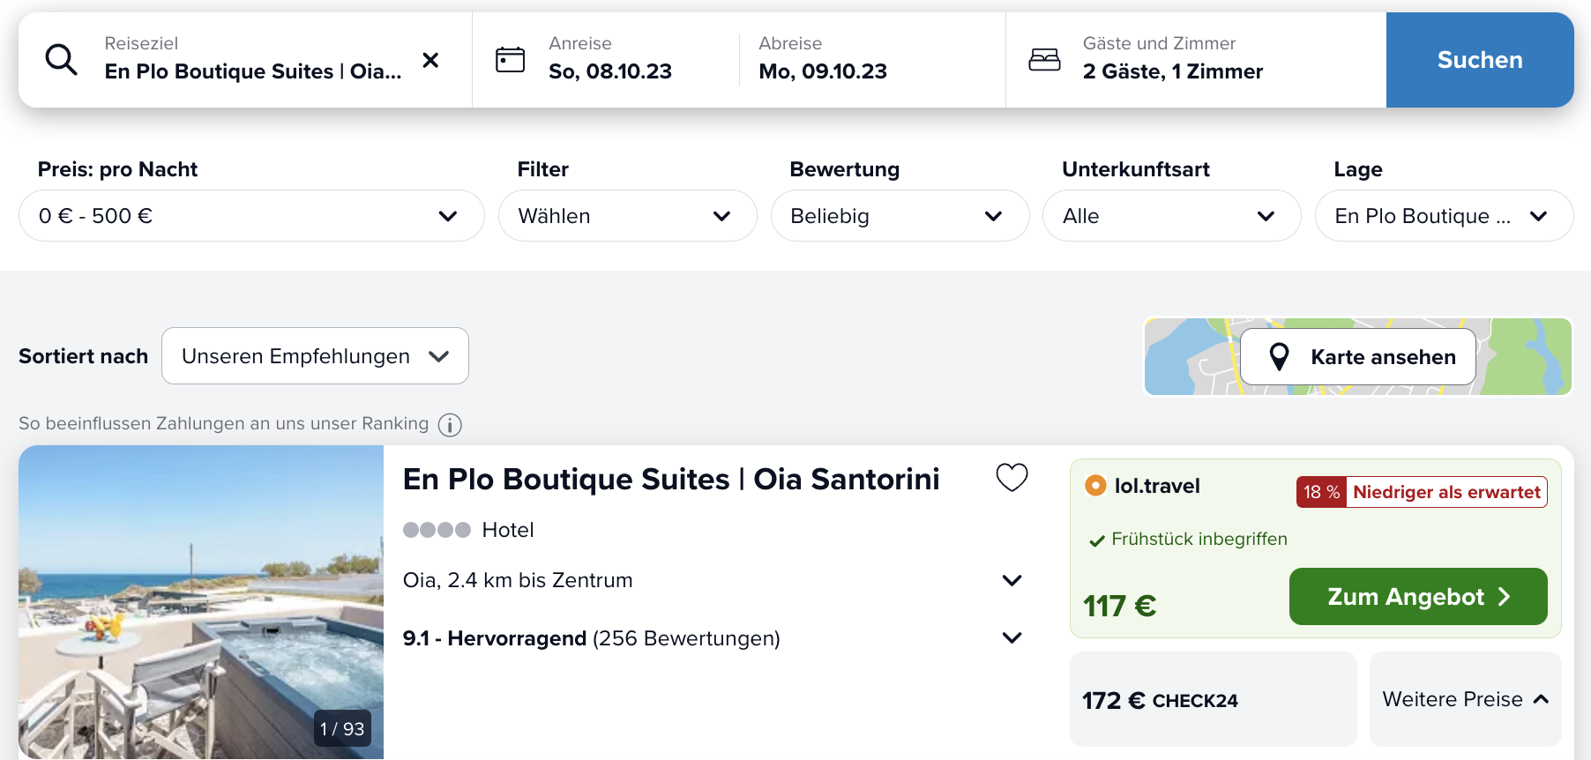Viewport: 1591px width, 760px height.
Task: Open the hotel photo thumbnail gallery
Action: coord(201,602)
